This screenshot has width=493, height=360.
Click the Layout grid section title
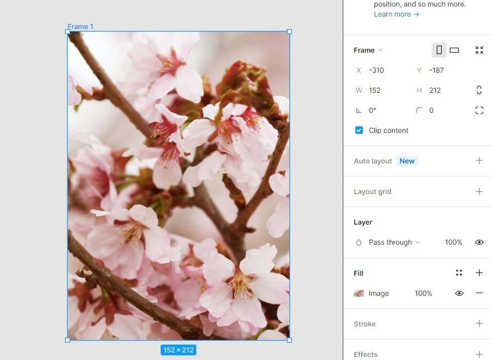372,192
